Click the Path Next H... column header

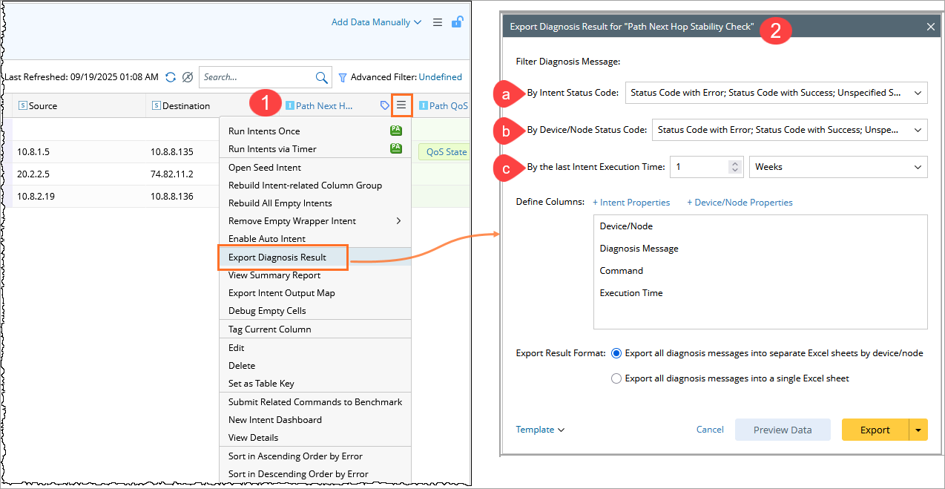pos(324,105)
